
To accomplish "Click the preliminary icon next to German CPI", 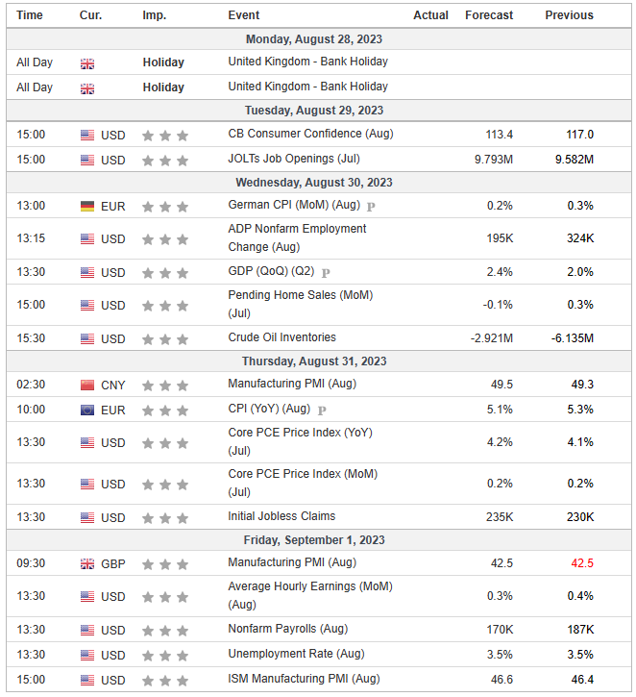I will [371, 206].
